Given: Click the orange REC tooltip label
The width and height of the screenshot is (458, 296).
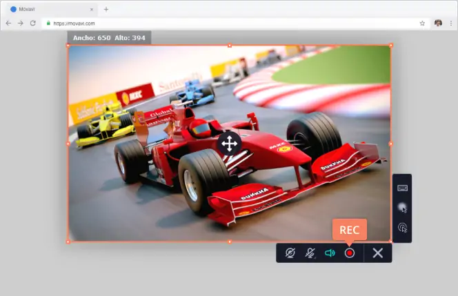Looking at the screenshot, I should (349, 230).
